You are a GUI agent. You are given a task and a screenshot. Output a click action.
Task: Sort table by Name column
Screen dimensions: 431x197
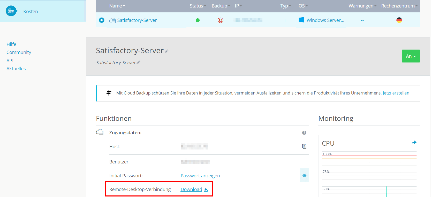[117, 6]
